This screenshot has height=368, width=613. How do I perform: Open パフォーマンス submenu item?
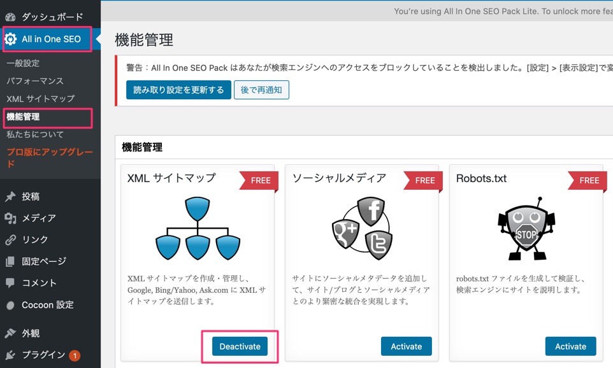tap(35, 81)
